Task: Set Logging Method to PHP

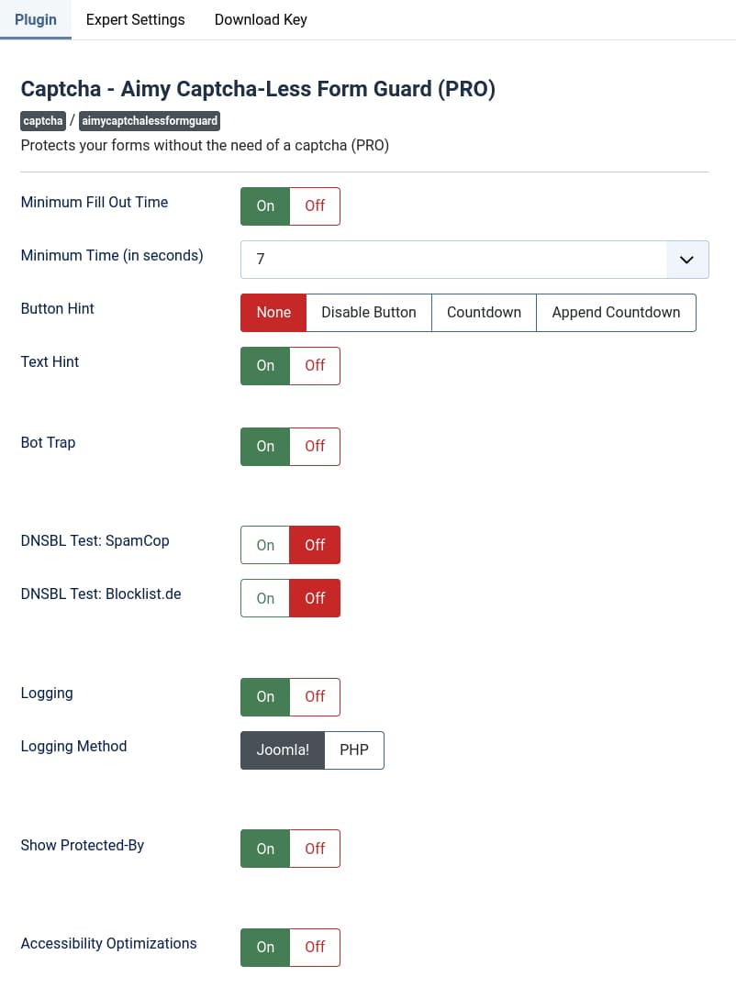Action: point(354,750)
